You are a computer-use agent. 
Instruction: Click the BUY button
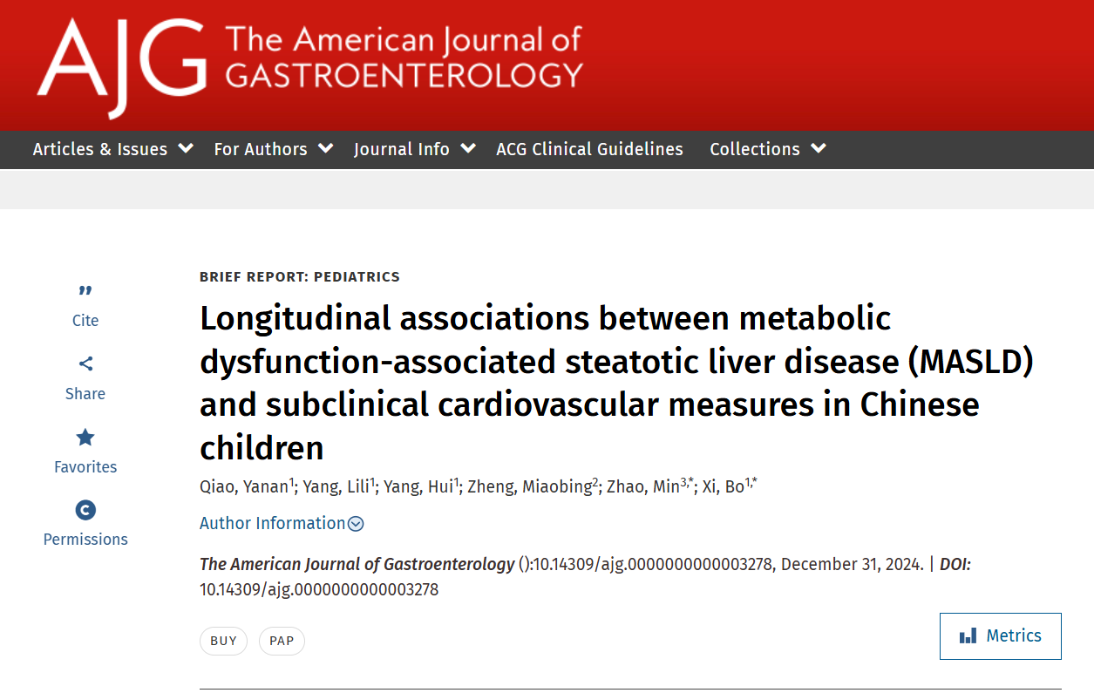[x=223, y=641]
